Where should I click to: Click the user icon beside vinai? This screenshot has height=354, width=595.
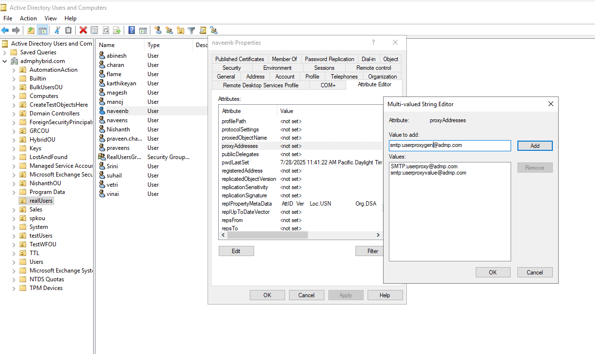click(102, 194)
